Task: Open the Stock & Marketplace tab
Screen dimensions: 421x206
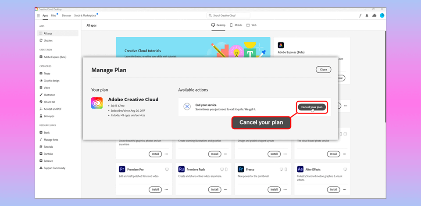Action: tap(85, 15)
